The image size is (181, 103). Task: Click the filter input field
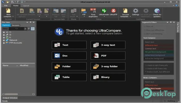(16, 29)
